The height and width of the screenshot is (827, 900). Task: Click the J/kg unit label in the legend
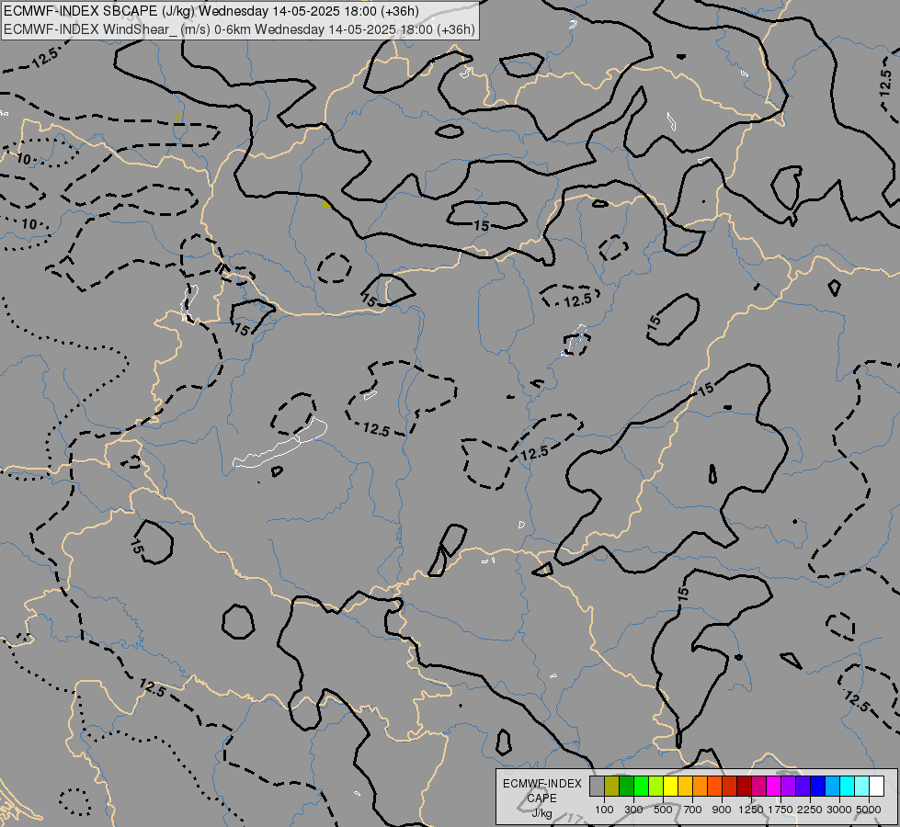coord(541,813)
